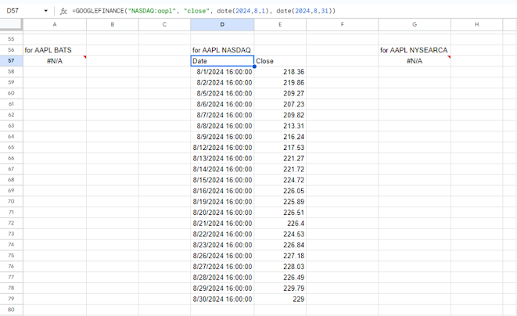Click cell with date 8/14/2024 16:00:00

tap(222, 169)
